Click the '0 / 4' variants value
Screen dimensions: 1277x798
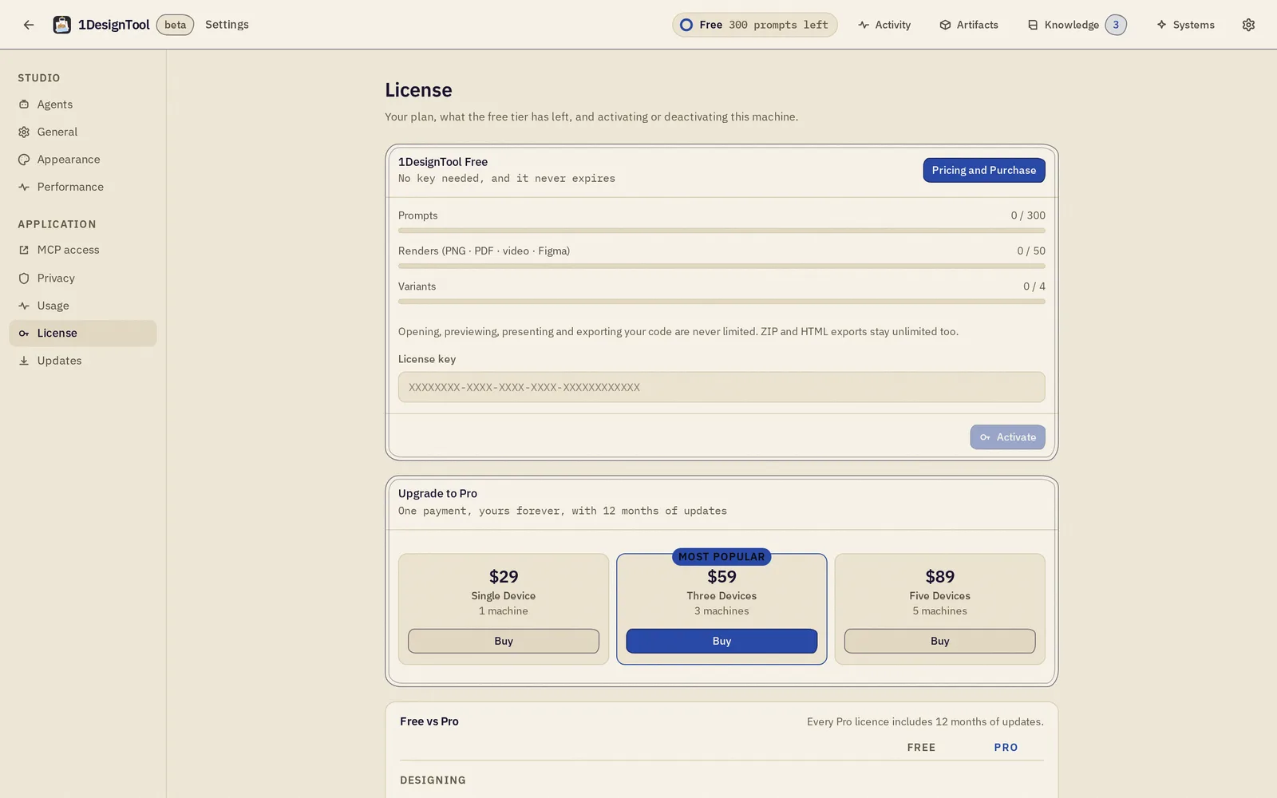point(1034,286)
